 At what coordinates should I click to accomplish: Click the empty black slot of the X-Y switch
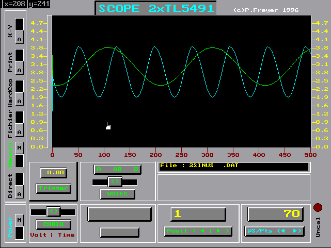[x=19, y=24]
